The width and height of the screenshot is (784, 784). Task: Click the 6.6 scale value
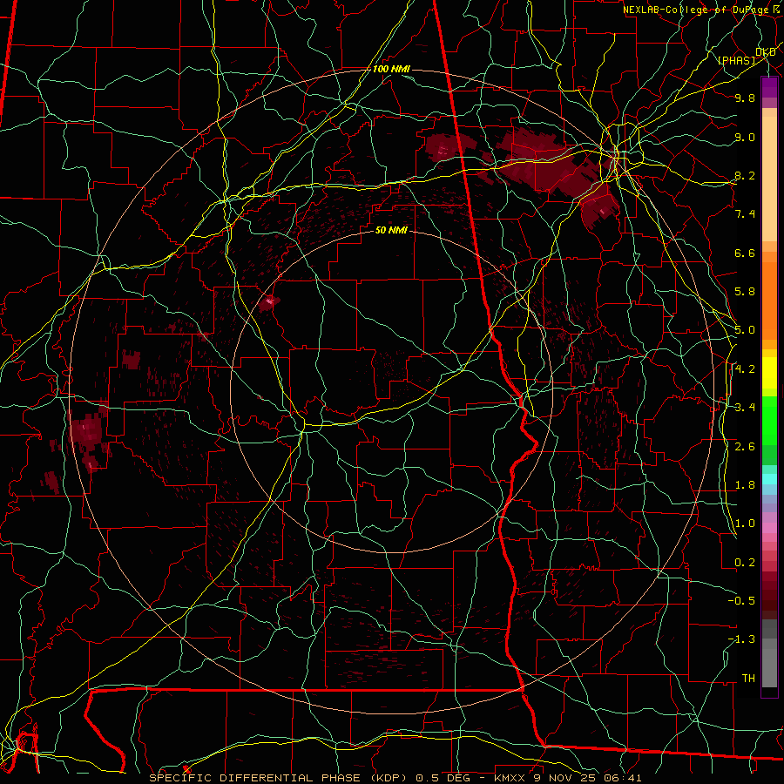(745, 253)
